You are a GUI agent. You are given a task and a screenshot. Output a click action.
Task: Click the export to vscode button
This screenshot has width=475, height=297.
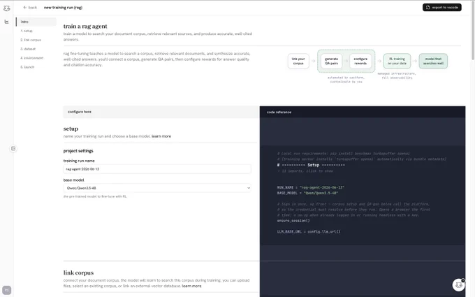pos(442,7)
